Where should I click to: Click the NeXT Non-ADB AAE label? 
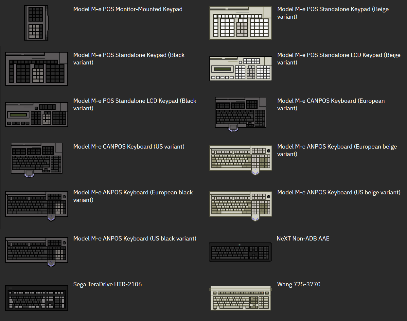[x=303, y=239]
